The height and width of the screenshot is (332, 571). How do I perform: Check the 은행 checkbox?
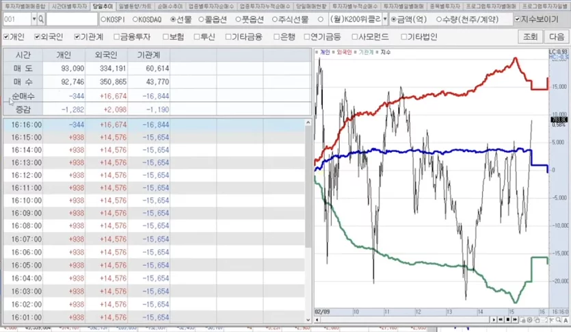276,36
